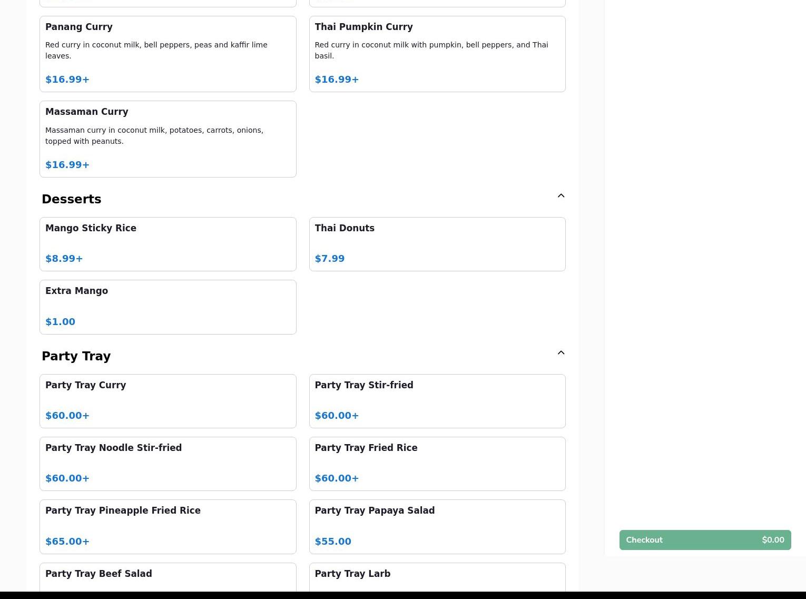The height and width of the screenshot is (599, 806).
Task: Open Party Tray Curry option
Action: tap(168, 401)
